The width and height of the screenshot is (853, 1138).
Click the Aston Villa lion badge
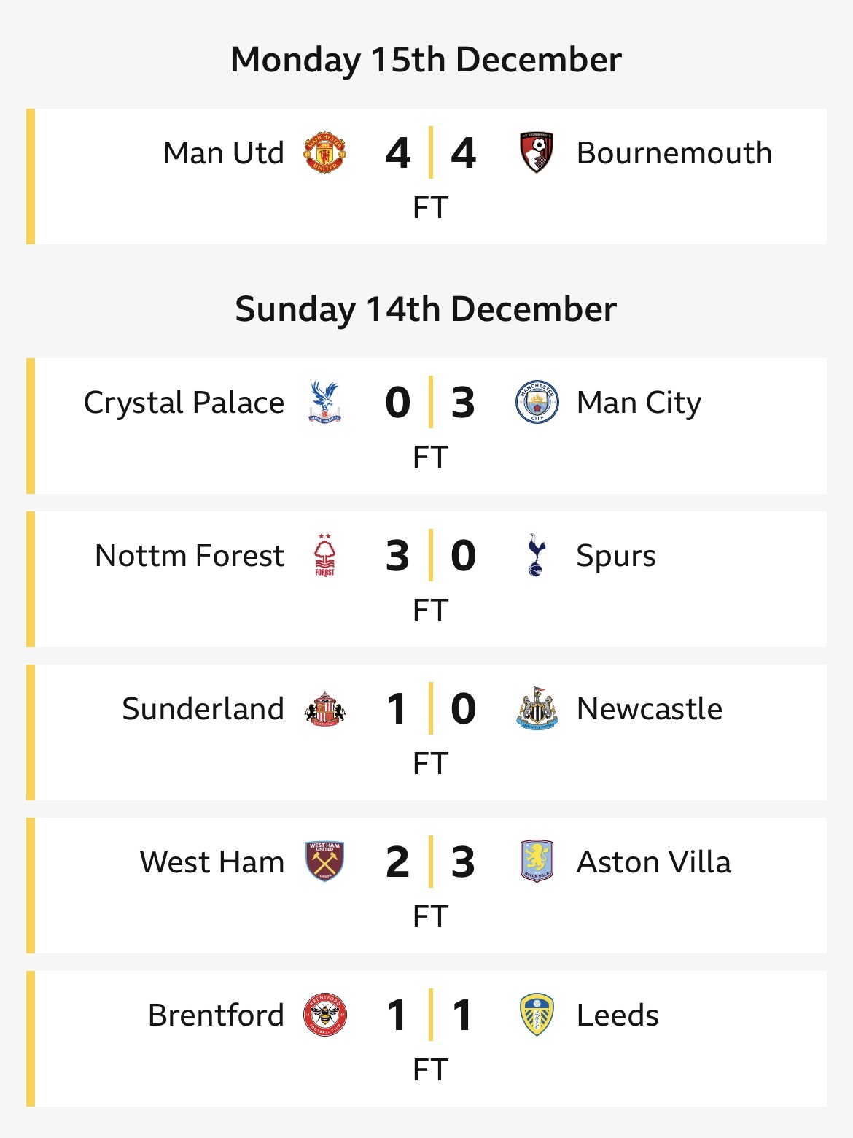coord(537,862)
